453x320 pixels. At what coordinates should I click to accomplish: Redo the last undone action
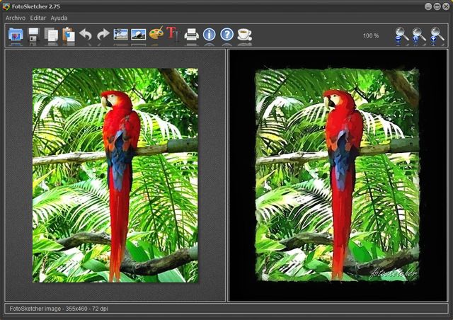coord(103,34)
